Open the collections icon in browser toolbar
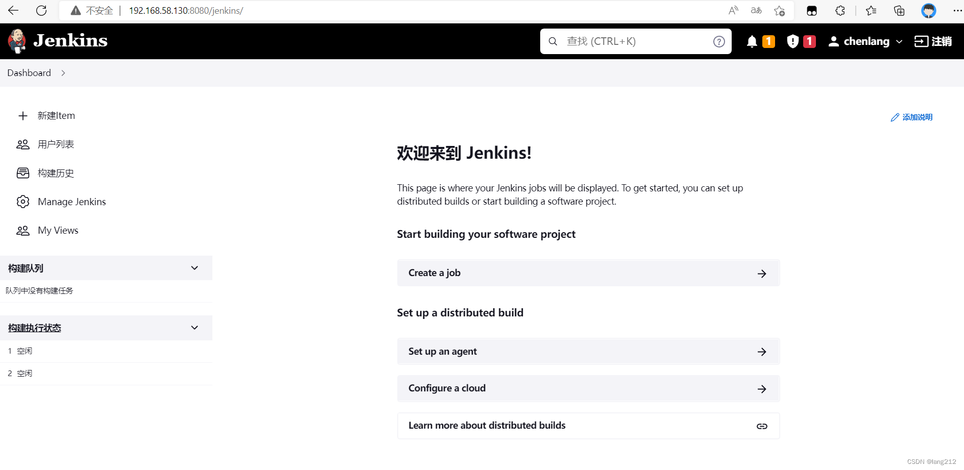 (x=899, y=11)
